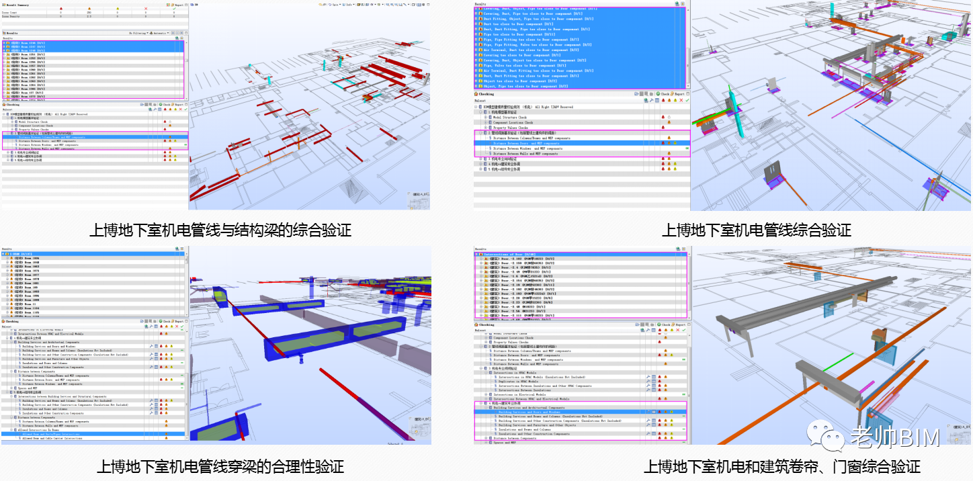Click Check button in bottom-right screenshot's Checking panel
Viewport: 973px width, 481px height.
(x=664, y=324)
